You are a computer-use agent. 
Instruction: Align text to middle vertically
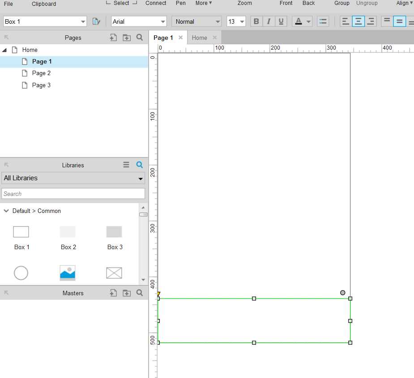tap(400, 21)
